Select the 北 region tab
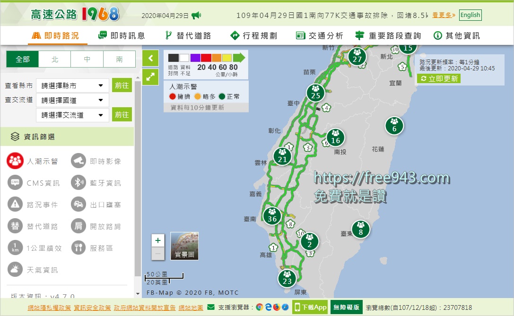Viewport: 514px width, 316px height. pos(55,60)
